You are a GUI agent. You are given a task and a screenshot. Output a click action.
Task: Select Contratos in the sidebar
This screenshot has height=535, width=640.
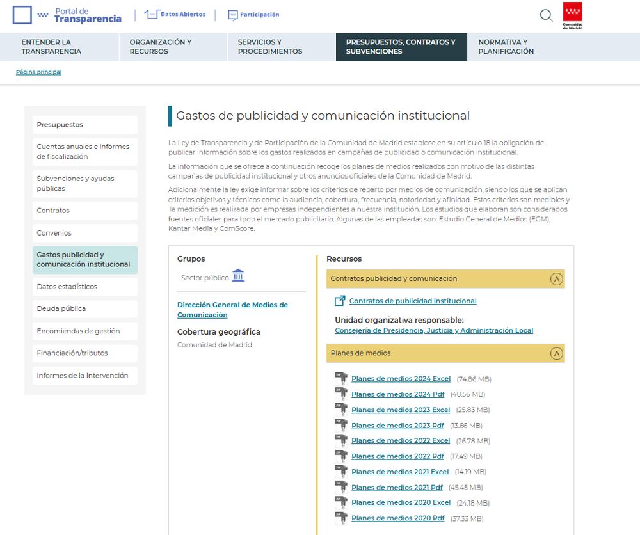pyautogui.click(x=85, y=210)
